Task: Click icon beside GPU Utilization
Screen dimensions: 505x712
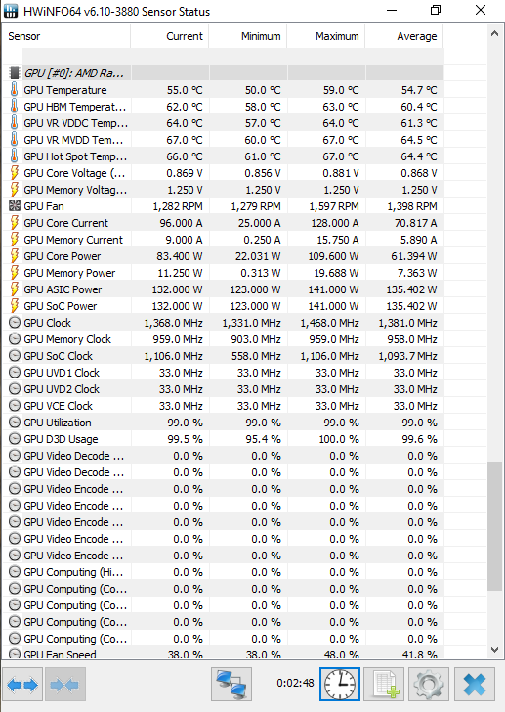Action: coord(15,423)
